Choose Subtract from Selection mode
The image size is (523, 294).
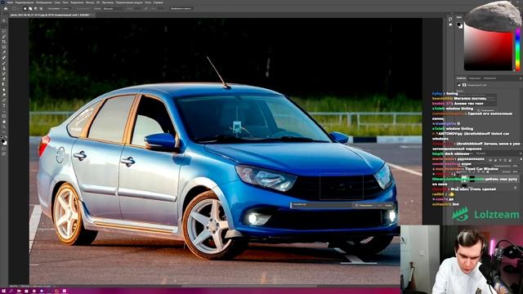[36, 9]
